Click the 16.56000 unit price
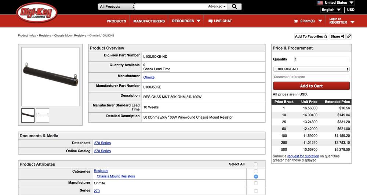367x195 pixels. (x=310, y=108)
